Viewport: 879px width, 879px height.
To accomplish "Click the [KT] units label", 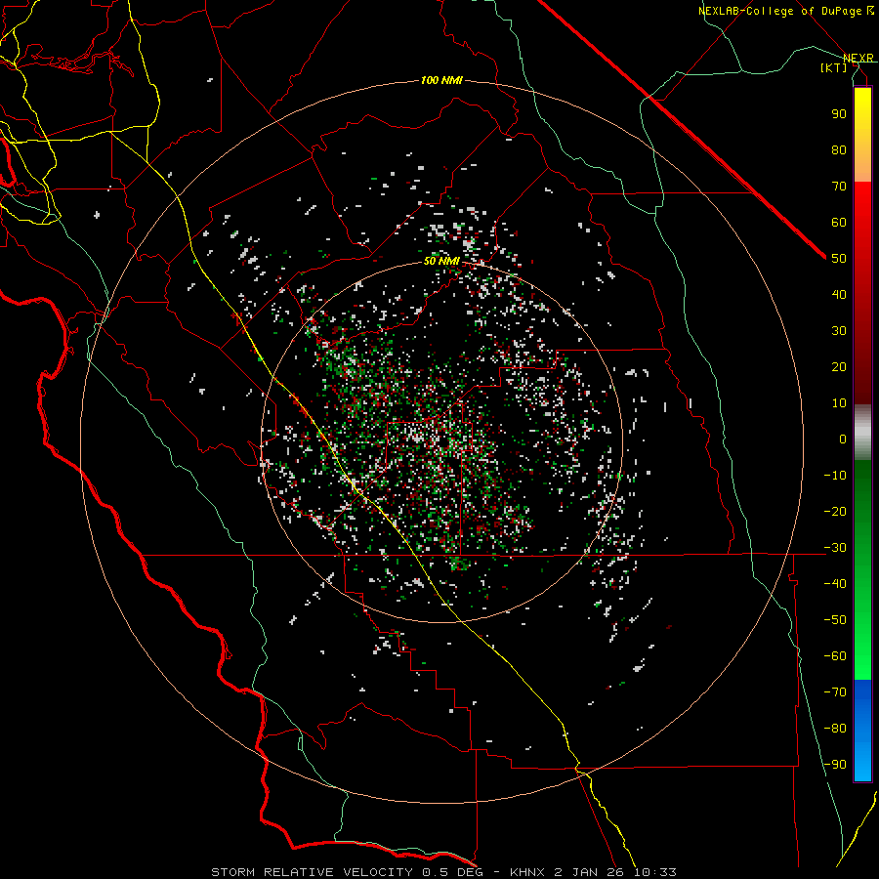I will (834, 67).
